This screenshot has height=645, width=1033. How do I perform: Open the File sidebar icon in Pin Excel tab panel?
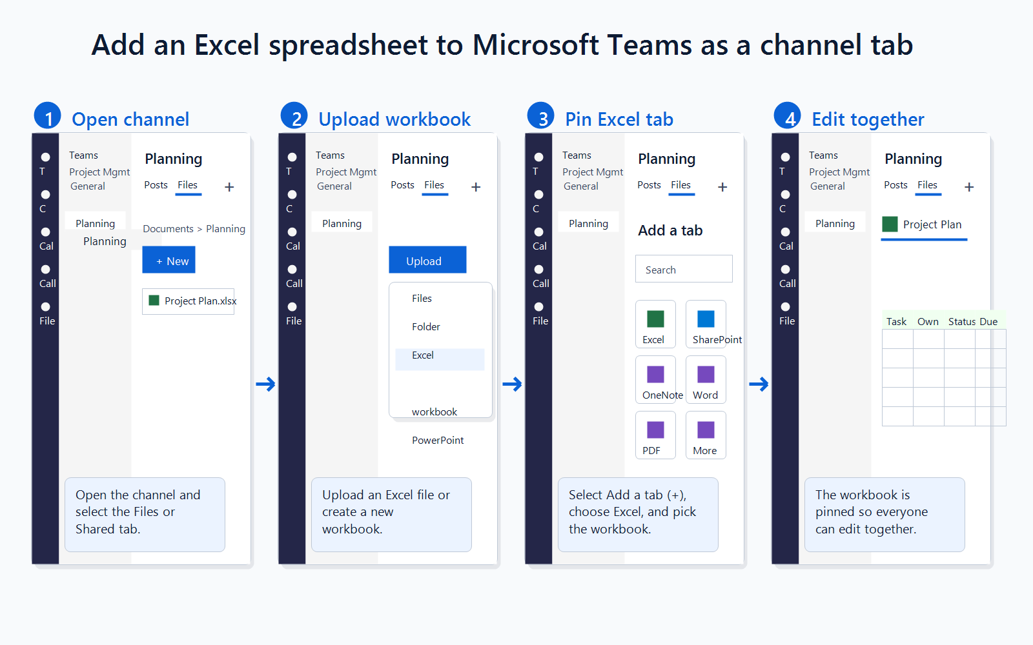point(539,307)
